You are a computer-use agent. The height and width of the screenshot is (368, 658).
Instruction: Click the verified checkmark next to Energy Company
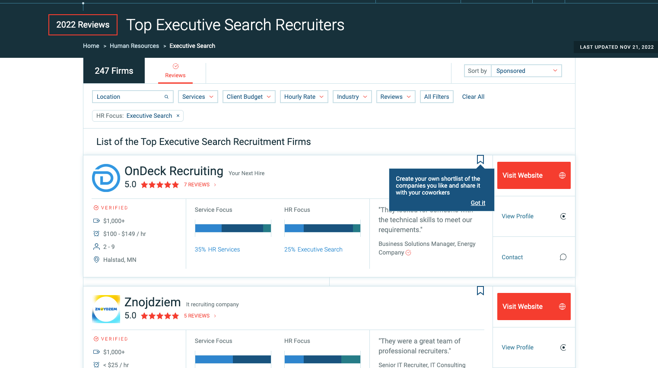tap(408, 252)
